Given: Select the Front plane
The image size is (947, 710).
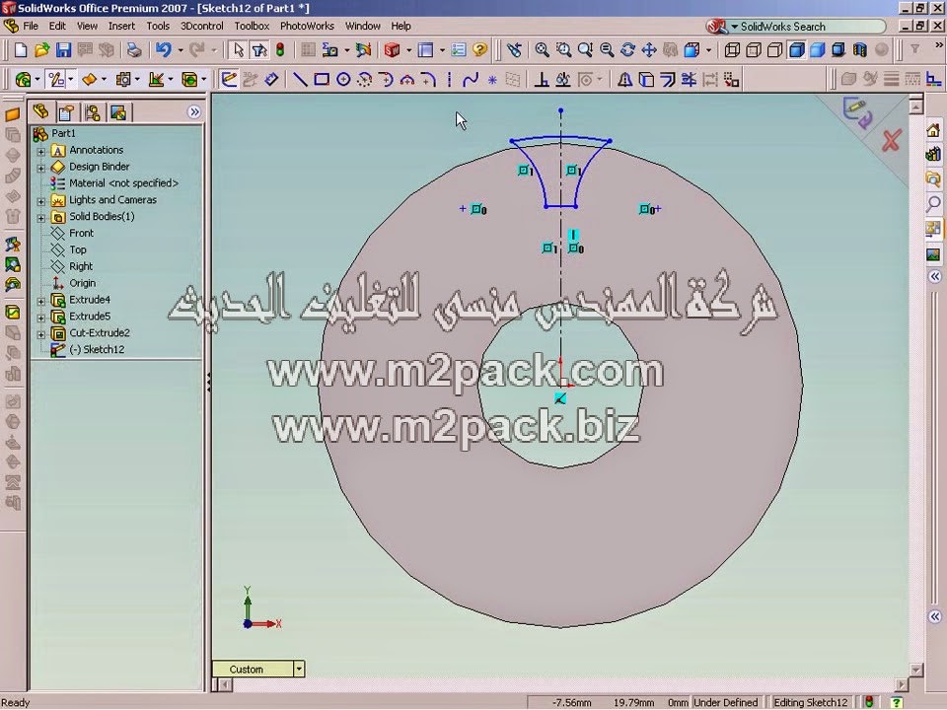Looking at the screenshot, I should (81, 233).
